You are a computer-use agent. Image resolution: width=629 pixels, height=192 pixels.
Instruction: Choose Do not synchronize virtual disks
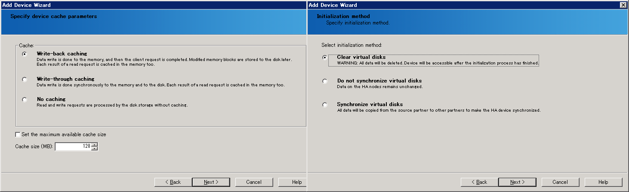[x=325, y=81]
